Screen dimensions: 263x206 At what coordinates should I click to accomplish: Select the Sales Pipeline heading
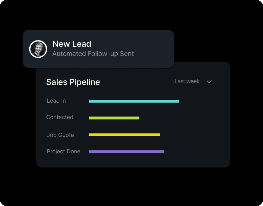click(x=73, y=82)
